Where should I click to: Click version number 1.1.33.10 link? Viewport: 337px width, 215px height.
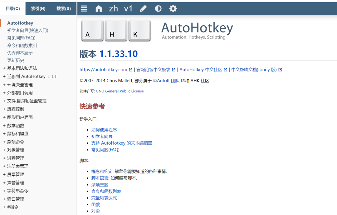[x=119, y=54]
